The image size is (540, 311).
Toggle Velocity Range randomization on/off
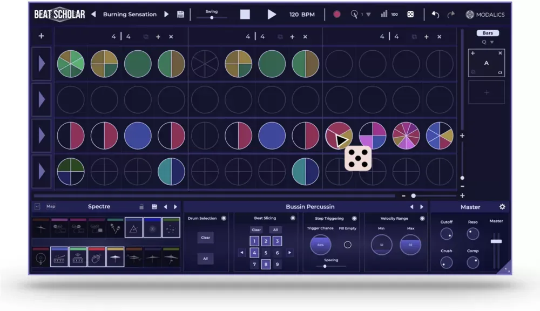click(x=422, y=218)
